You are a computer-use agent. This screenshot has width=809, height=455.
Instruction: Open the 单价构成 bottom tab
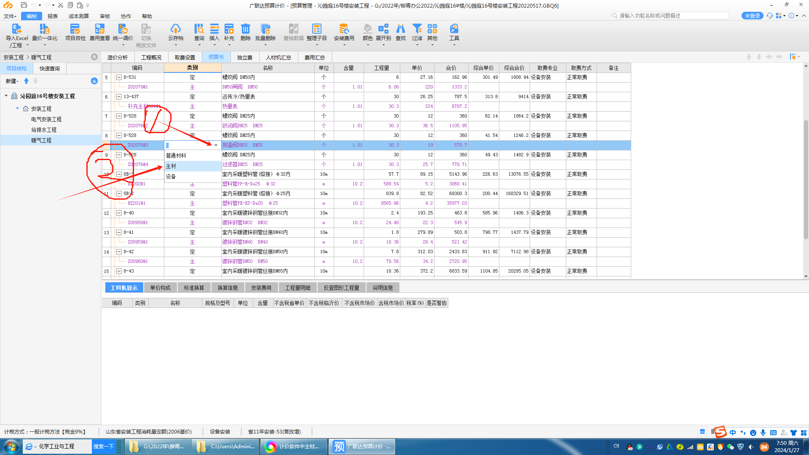[160, 288]
